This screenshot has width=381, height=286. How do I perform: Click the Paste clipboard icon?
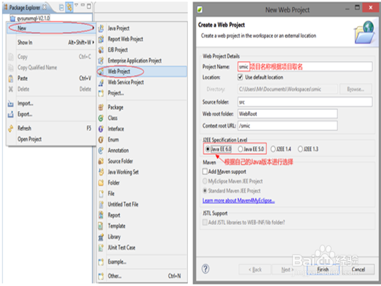coord(11,79)
